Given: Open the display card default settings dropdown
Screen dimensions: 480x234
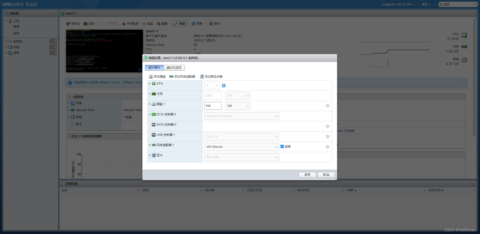Looking at the screenshot, I should (x=241, y=157).
